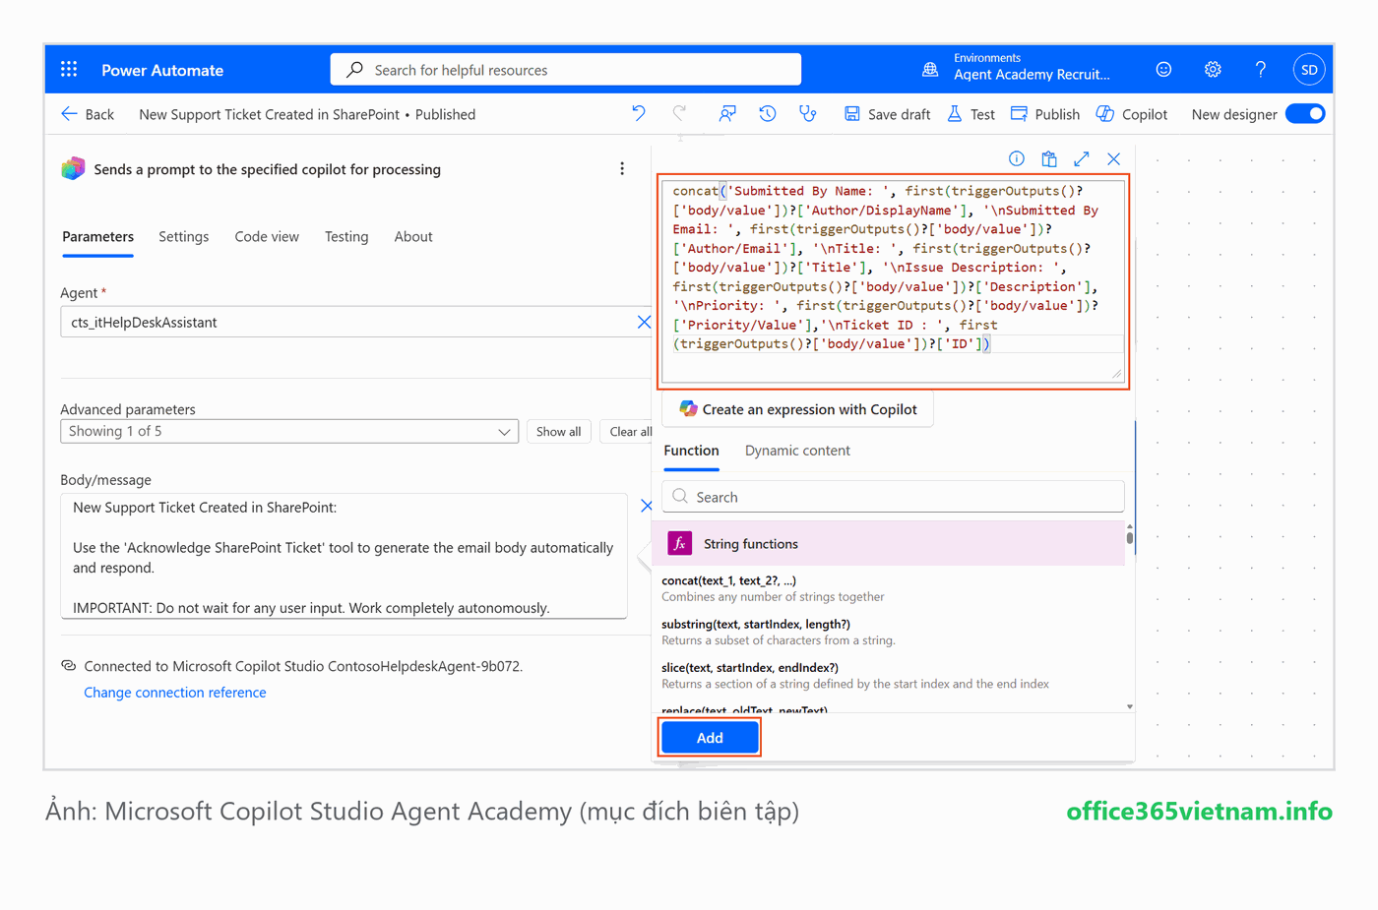Viewport: 1378px width, 910px height.
Task: Click the Add button
Action: click(x=710, y=738)
